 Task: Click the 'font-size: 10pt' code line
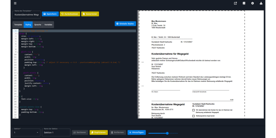(30, 99)
